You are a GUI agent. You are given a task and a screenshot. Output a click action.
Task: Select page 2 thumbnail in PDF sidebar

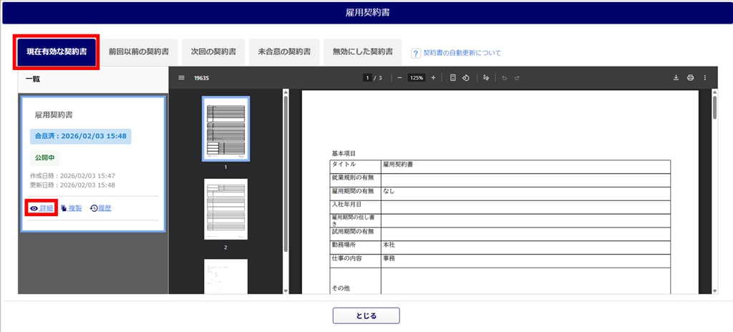225,210
